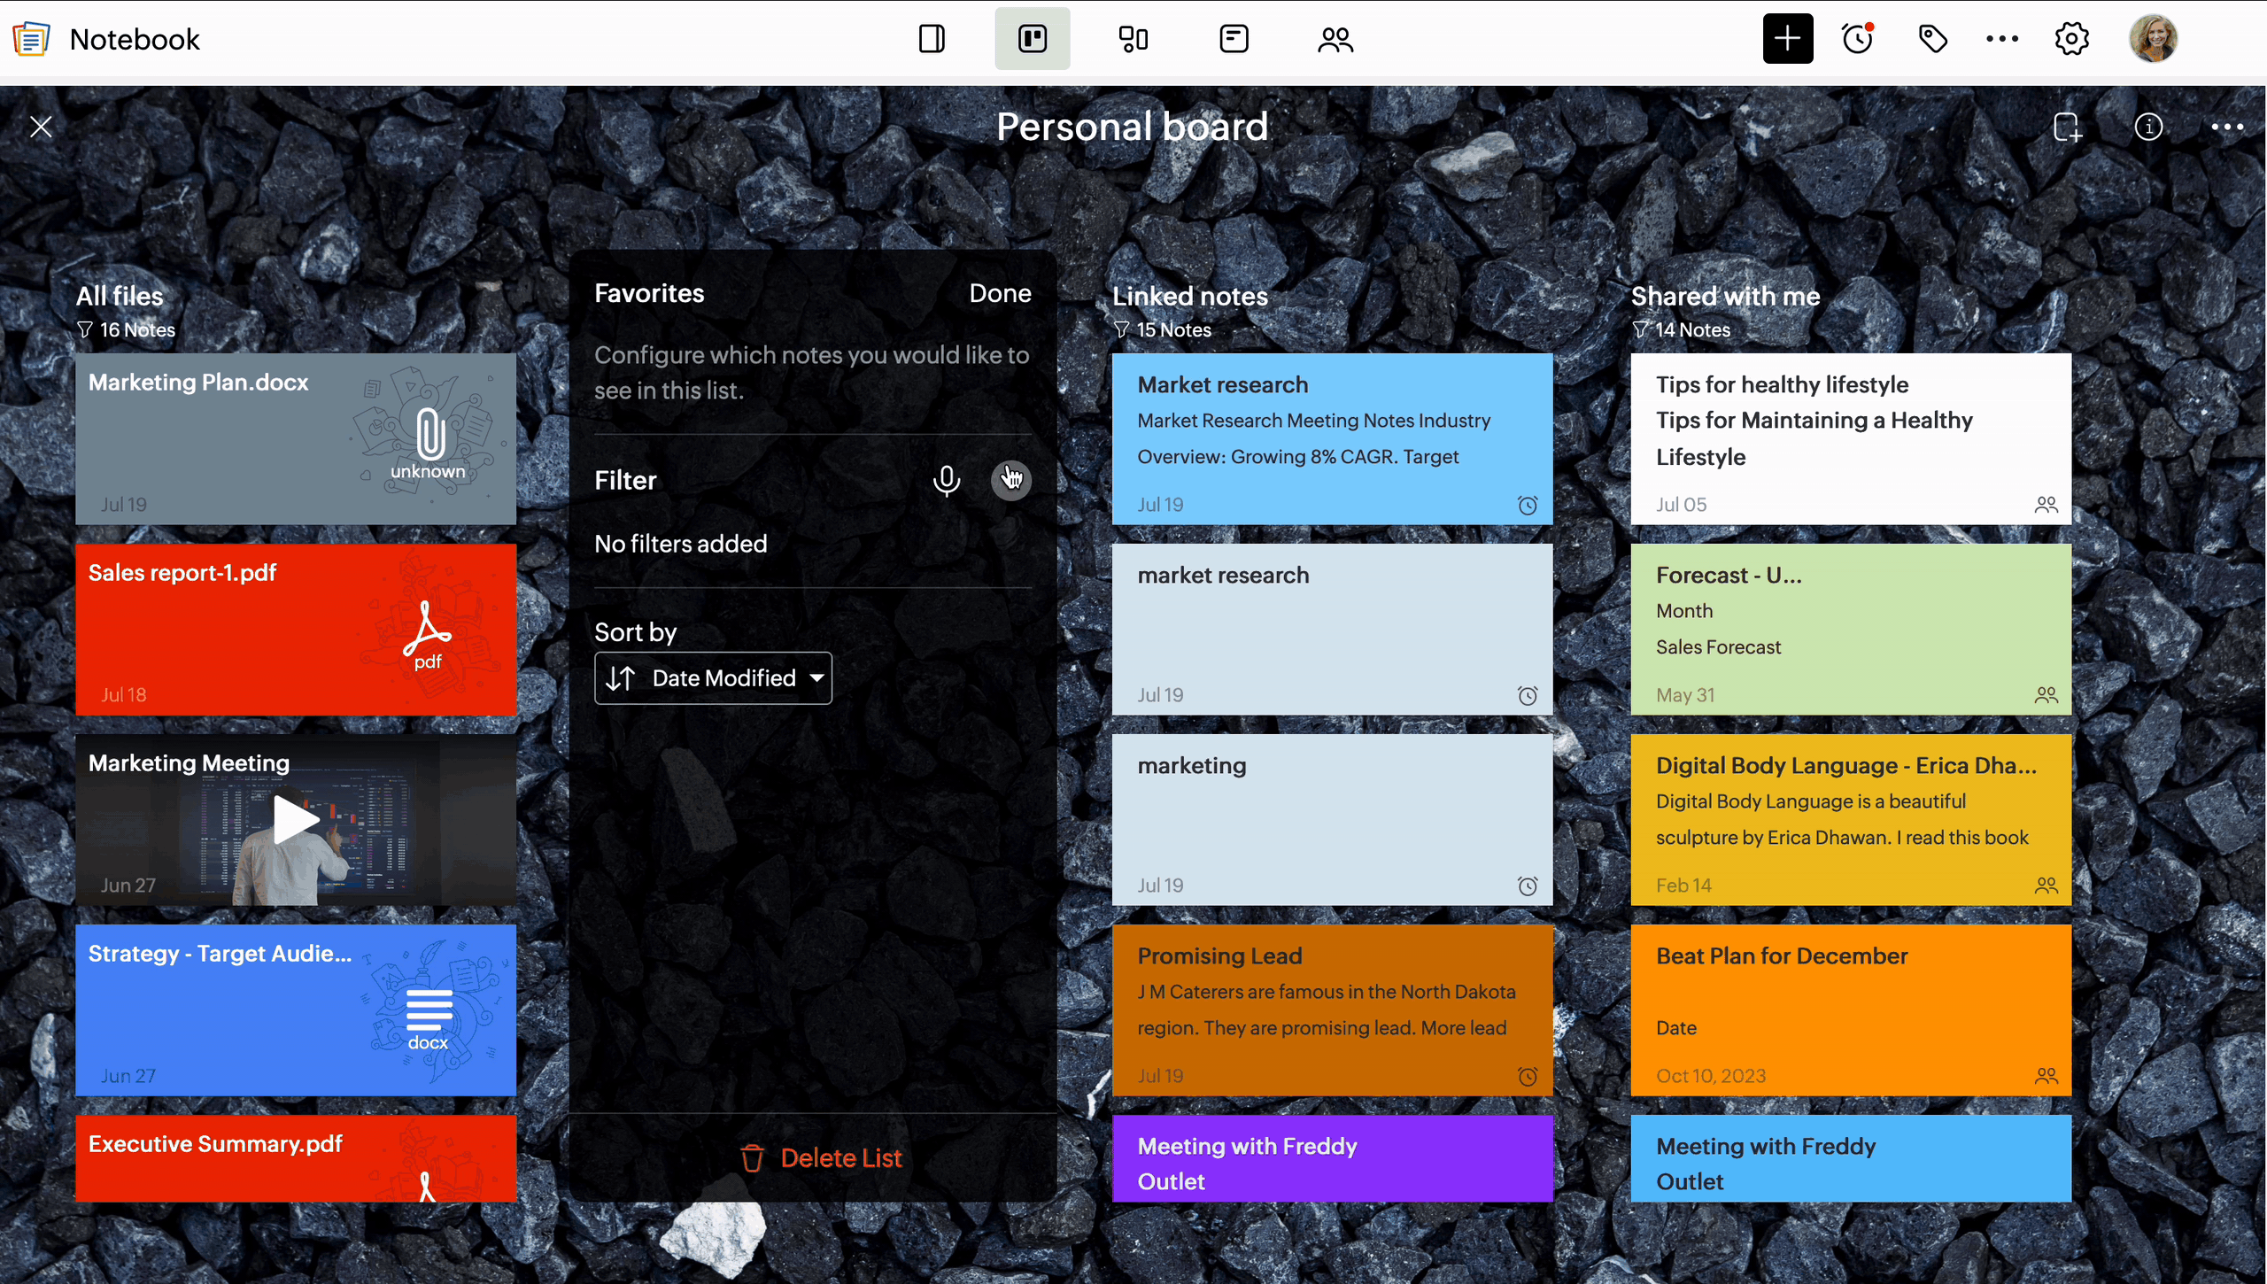Image resolution: width=2267 pixels, height=1284 pixels.
Task: Open the board more options ellipsis
Action: (2227, 127)
